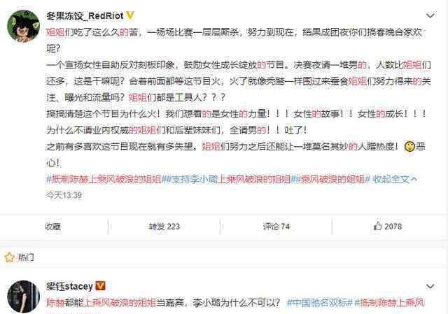Viewport: 448px width, 314px height.
Task: Open hashtag #中国驰名双标#
Action: tap(320, 303)
